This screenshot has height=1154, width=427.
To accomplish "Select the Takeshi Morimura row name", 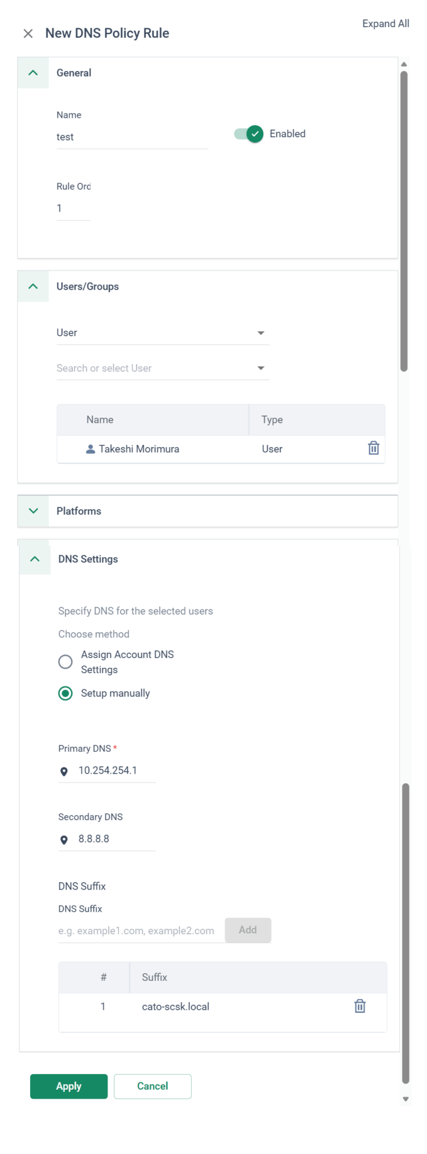I will [139, 449].
